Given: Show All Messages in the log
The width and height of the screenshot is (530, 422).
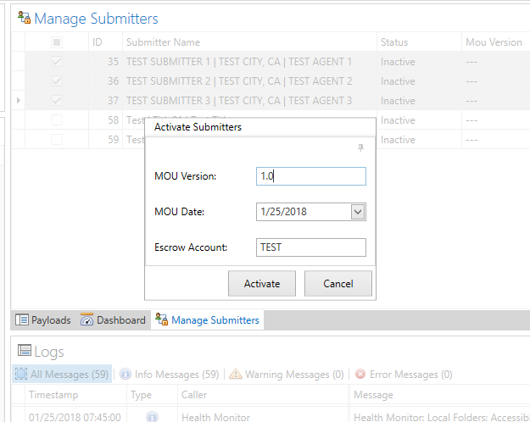Looking at the screenshot, I should [x=62, y=374].
